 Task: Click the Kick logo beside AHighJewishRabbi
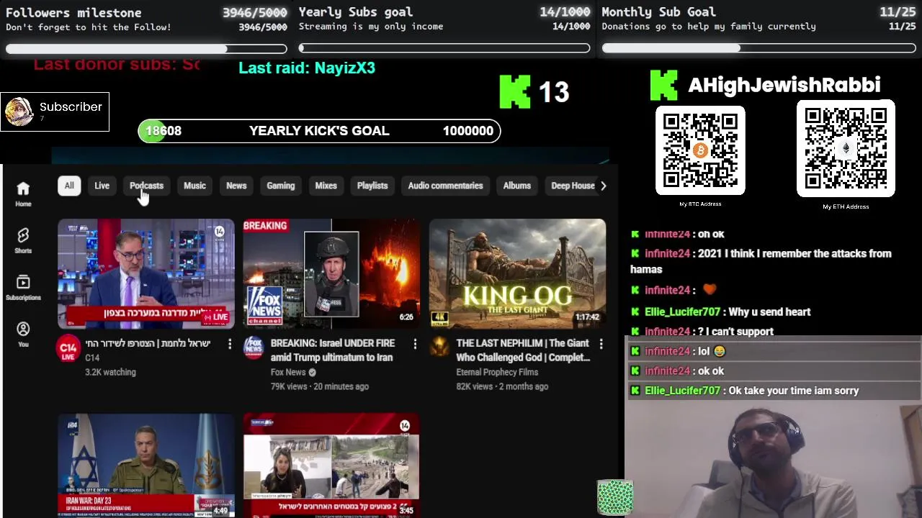pos(663,85)
